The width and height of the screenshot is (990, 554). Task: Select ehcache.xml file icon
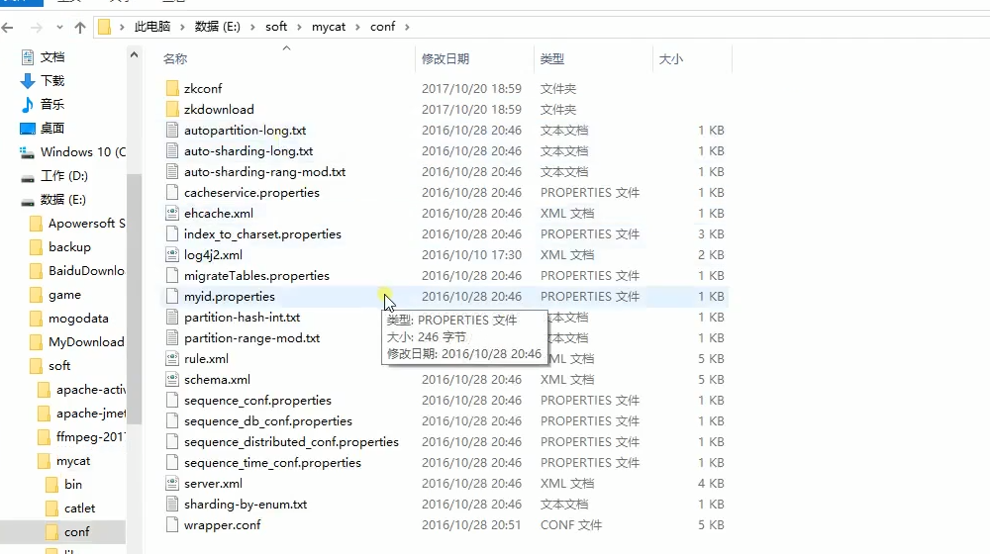(172, 214)
